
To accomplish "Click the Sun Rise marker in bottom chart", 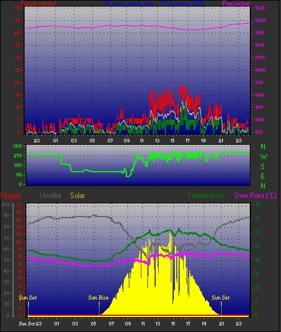I will pyautogui.click(x=98, y=298).
